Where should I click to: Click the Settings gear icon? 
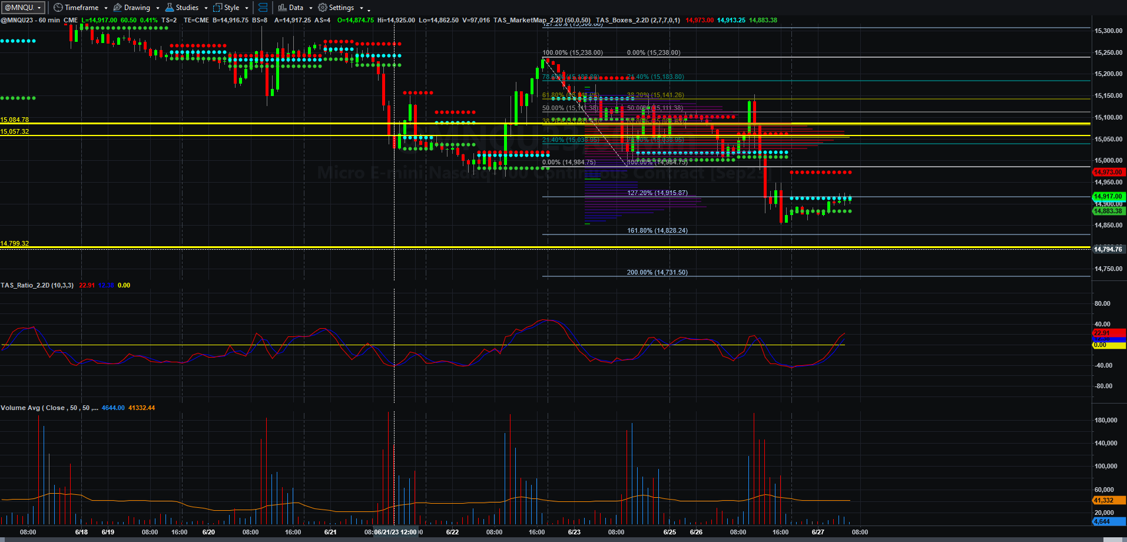(x=323, y=8)
